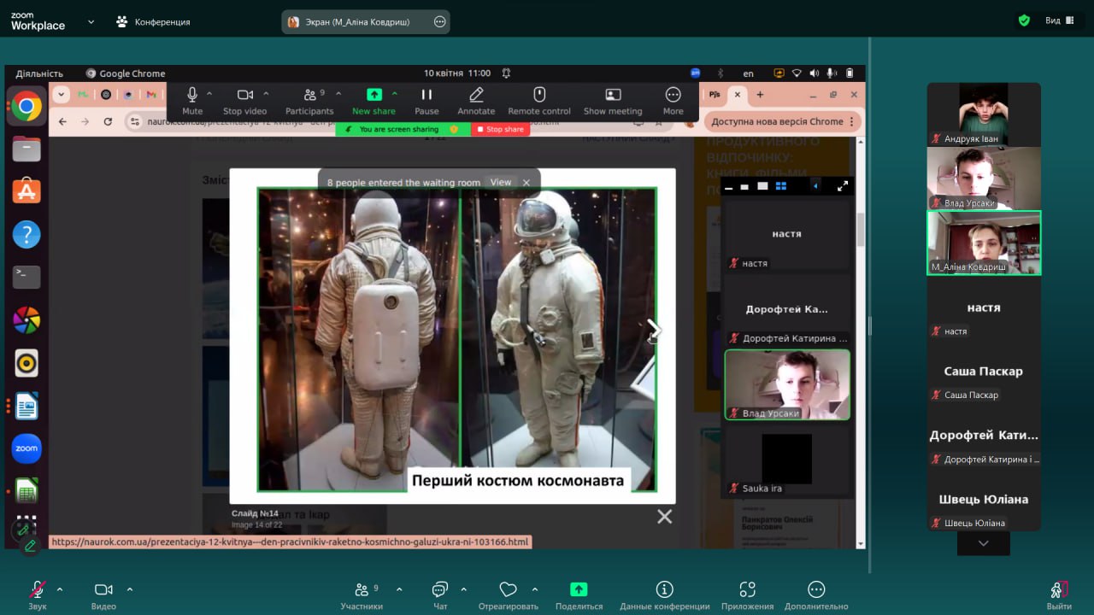Expand audio options arrow beside Звук

point(60,589)
